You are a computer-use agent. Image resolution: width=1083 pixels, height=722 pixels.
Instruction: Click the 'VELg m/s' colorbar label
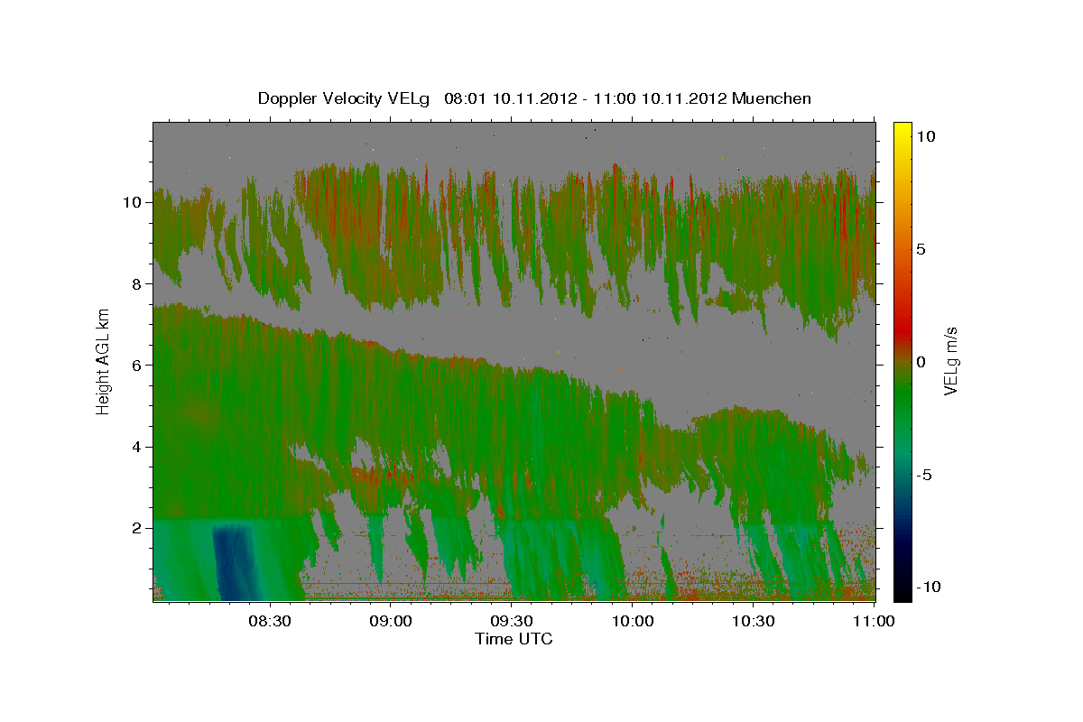[x=950, y=359]
